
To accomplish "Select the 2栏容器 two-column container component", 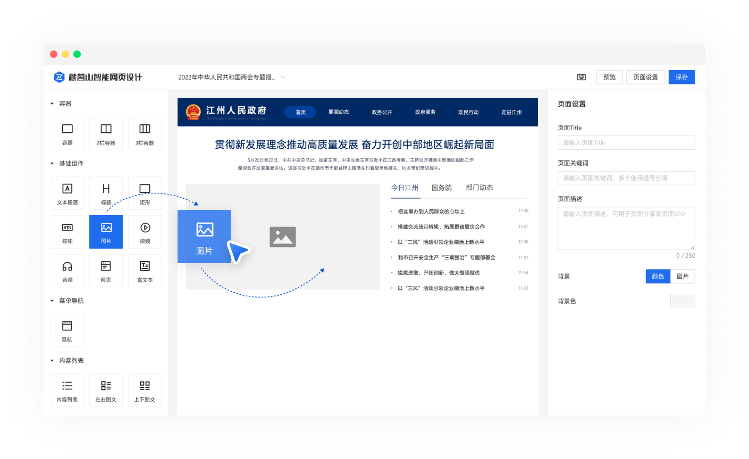I will pyautogui.click(x=106, y=133).
